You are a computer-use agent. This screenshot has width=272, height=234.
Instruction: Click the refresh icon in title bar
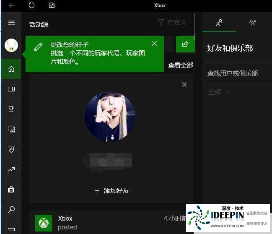point(31,5)
